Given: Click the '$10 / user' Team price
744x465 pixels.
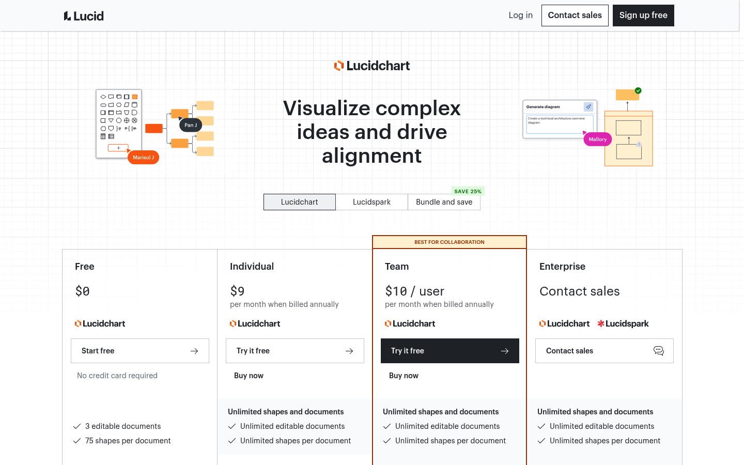Looking at the screenshot, I should tap(414, 291).
